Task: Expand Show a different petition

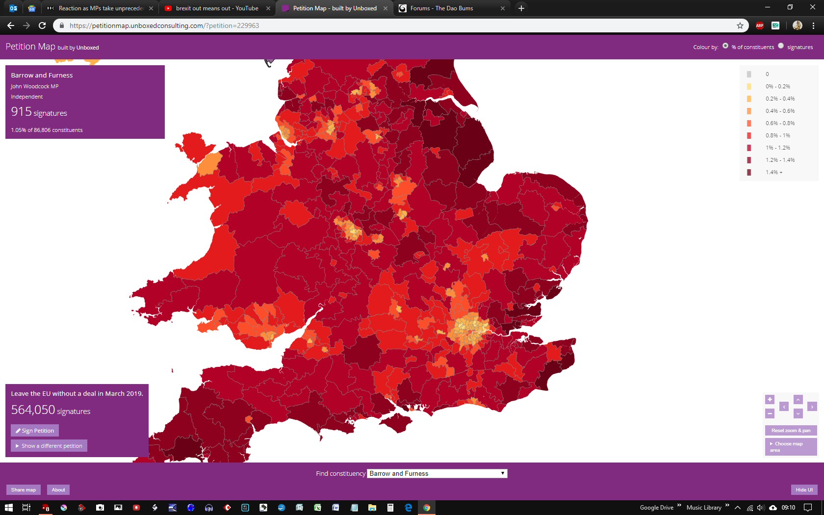Action: point(49,446)
